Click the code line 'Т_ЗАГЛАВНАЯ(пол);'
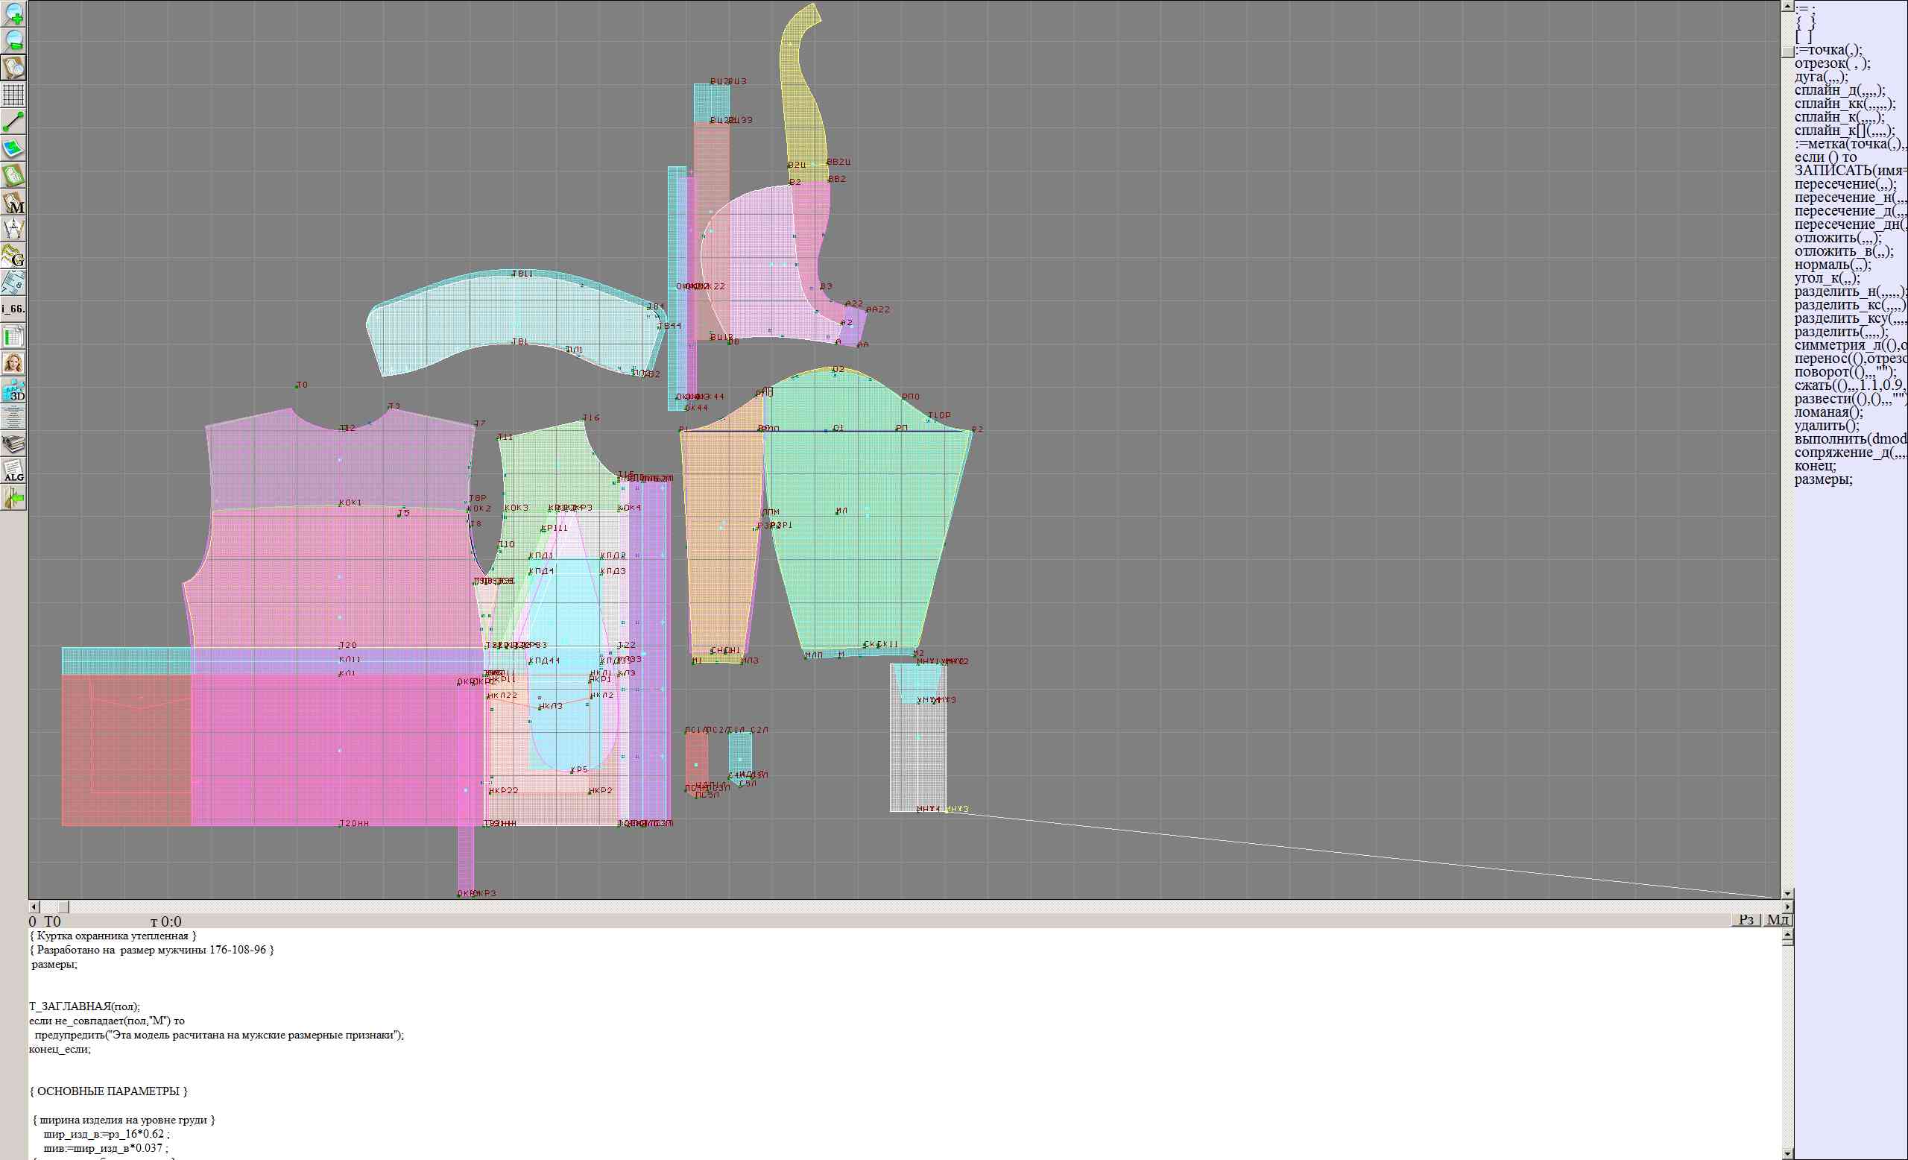 point(84,1006)
